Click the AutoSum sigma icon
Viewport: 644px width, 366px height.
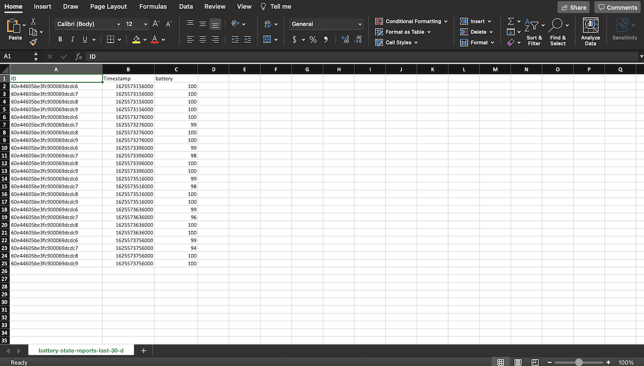click(x=511, y=22)
